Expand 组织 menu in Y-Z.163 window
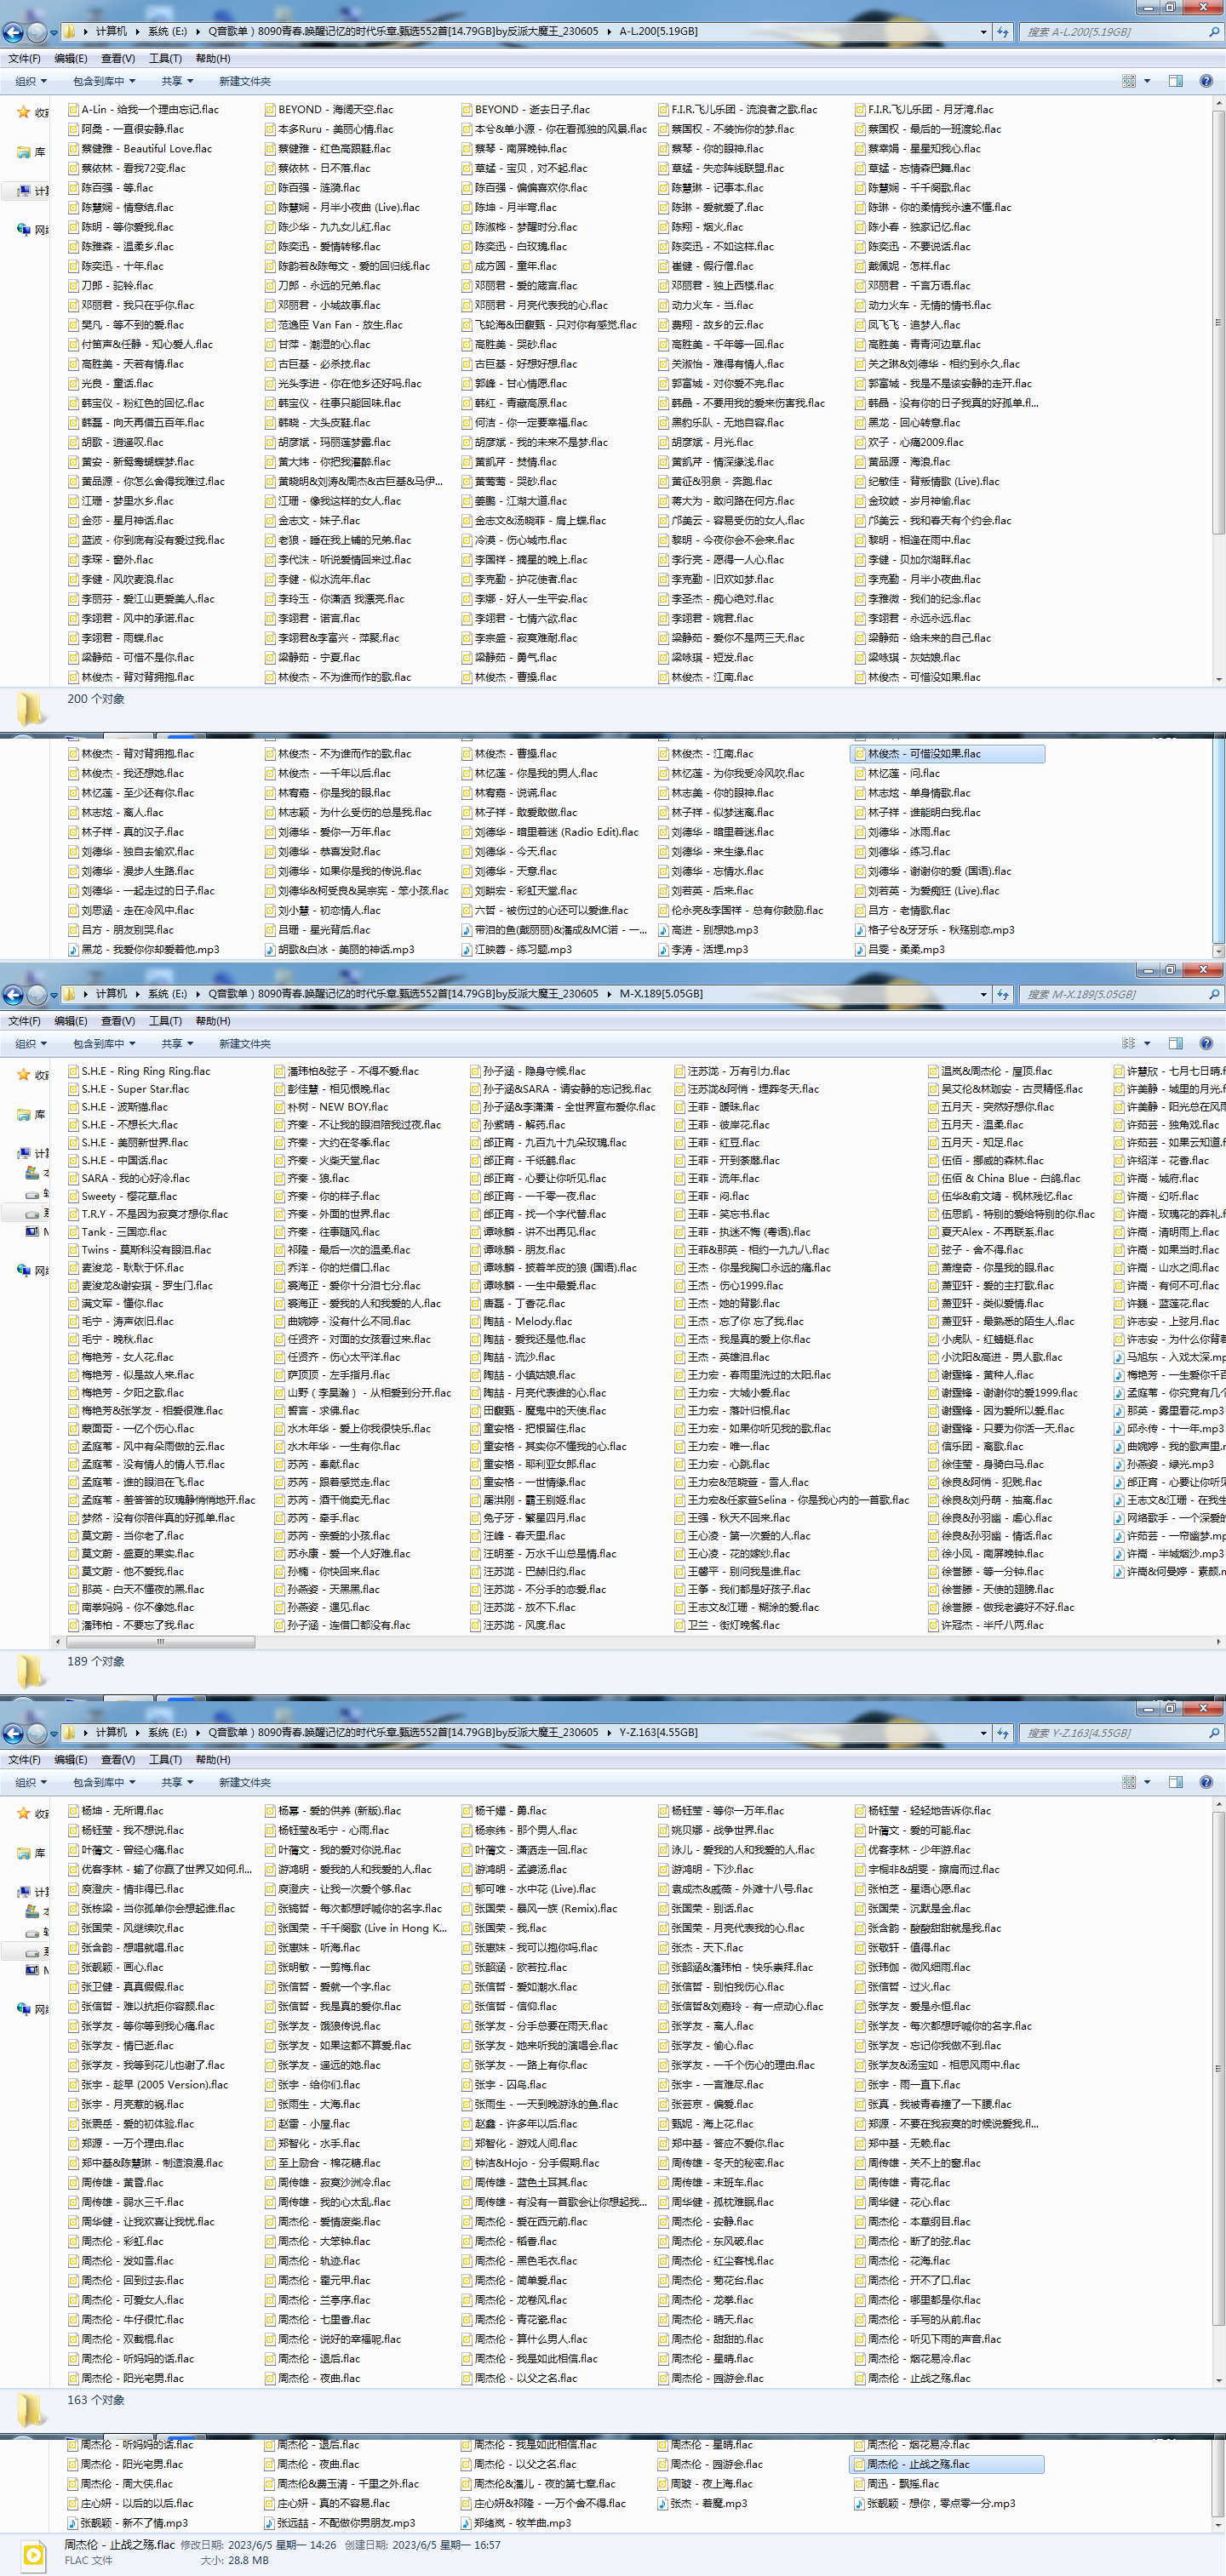 tap(31, 1782)
